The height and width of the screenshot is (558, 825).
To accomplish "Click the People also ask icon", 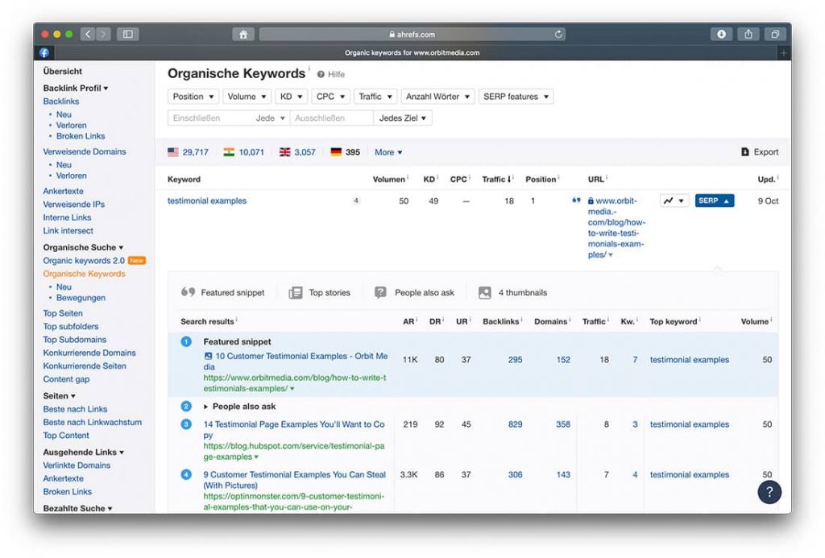I will pos(380,292).
